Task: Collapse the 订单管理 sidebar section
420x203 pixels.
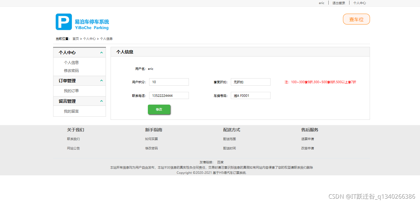Action: click(101, 80)
